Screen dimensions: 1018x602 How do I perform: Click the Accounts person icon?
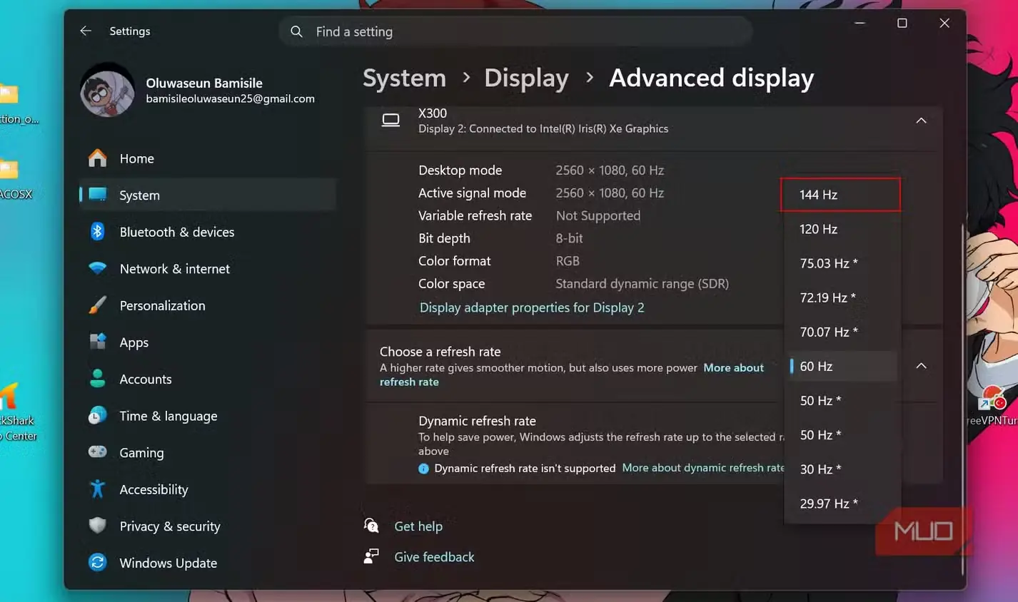(x=98, y=379)
